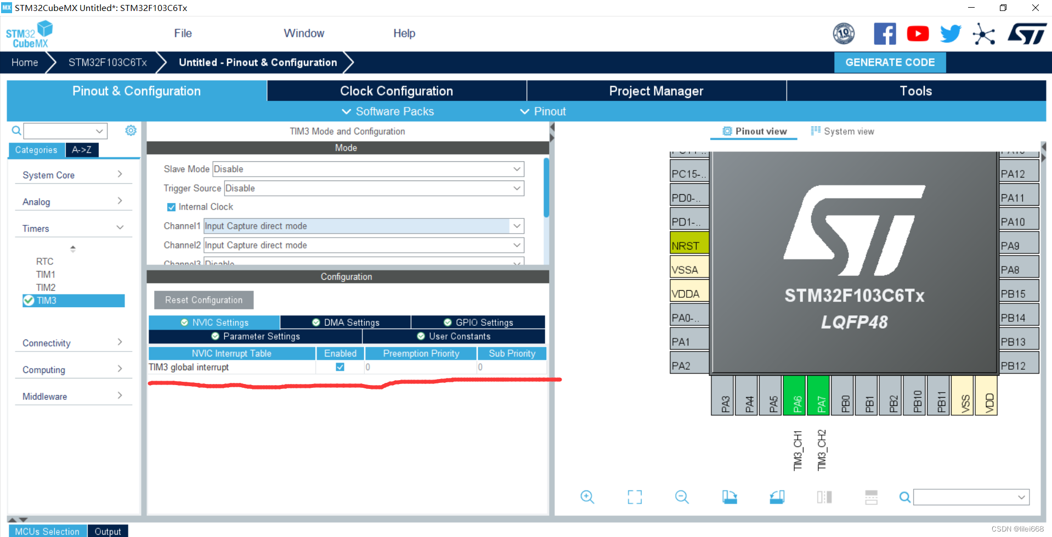Collapse the Timers category
The image size is (1052, 537).
(73, 228)
